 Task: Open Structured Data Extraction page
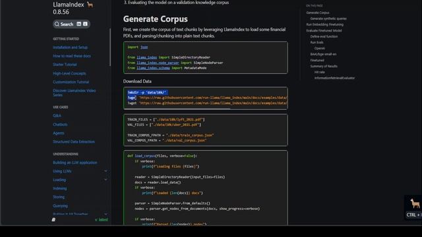coord(74,142)
